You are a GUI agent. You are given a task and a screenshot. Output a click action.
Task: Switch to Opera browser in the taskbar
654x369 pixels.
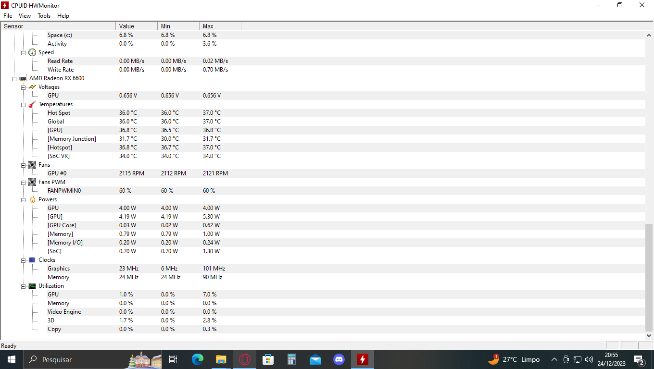pyautogui.click(x=245, y=359)
